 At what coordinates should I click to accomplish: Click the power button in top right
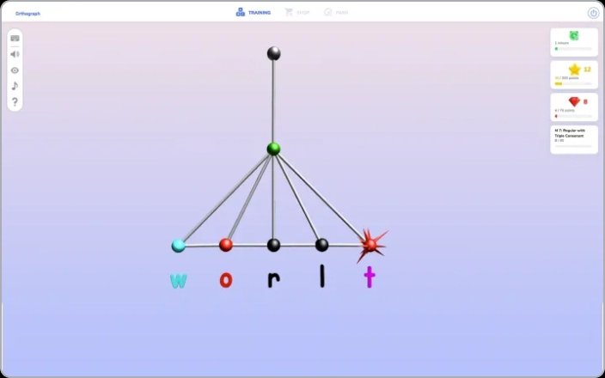(x=593, y=13)
